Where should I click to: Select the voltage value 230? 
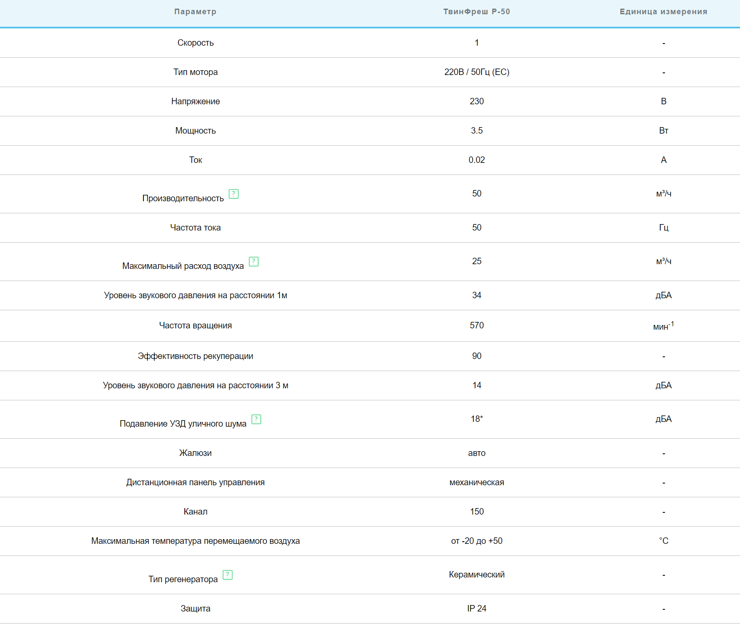[x=477, y=101]
